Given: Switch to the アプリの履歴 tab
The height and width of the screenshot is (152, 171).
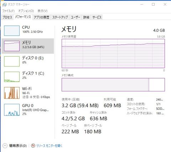Looking at the screenshot, I should (42, 17).
